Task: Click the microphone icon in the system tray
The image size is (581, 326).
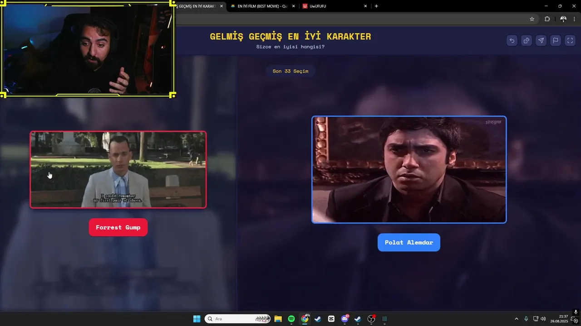Action: click(526, 319)
